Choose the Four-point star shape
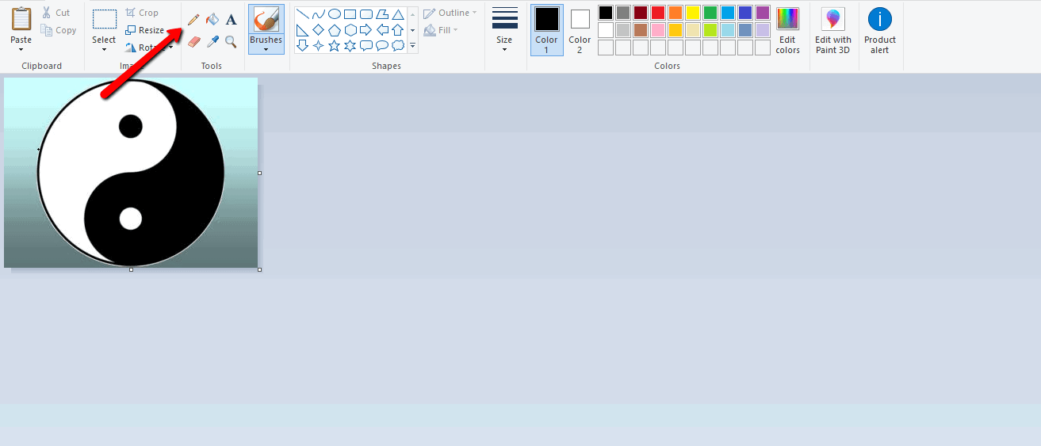The image size is (1041, 446). tap(319, 46)
